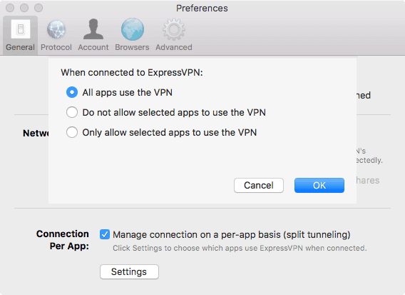This screenshot has height=295, width=405.
Task: Open the General preferences icon
Action: point(21,29)
